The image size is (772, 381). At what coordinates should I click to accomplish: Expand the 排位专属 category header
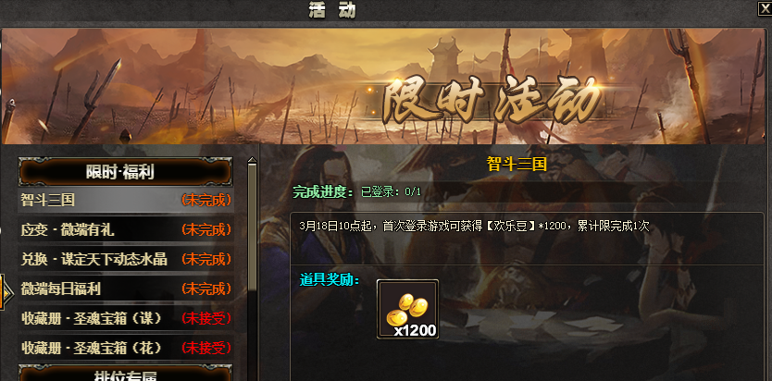[126, 374]
